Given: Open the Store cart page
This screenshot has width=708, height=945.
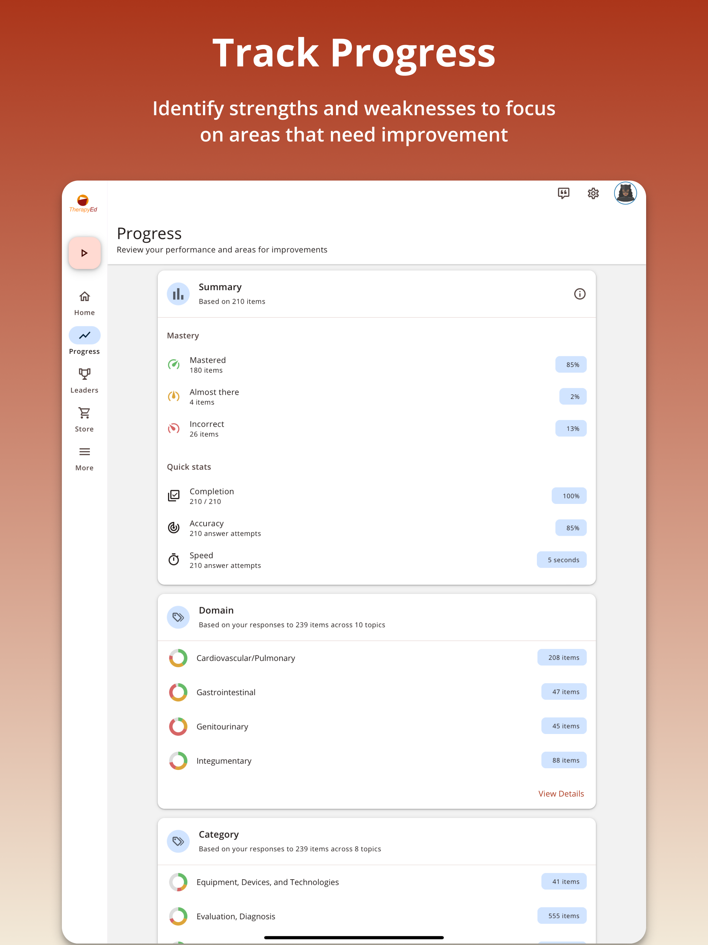Looking at the screenshot, I should pos(85,420).
